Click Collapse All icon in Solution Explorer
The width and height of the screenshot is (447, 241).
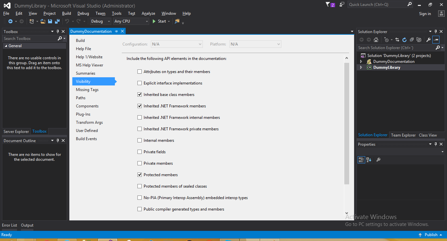[x=411, y=40]
